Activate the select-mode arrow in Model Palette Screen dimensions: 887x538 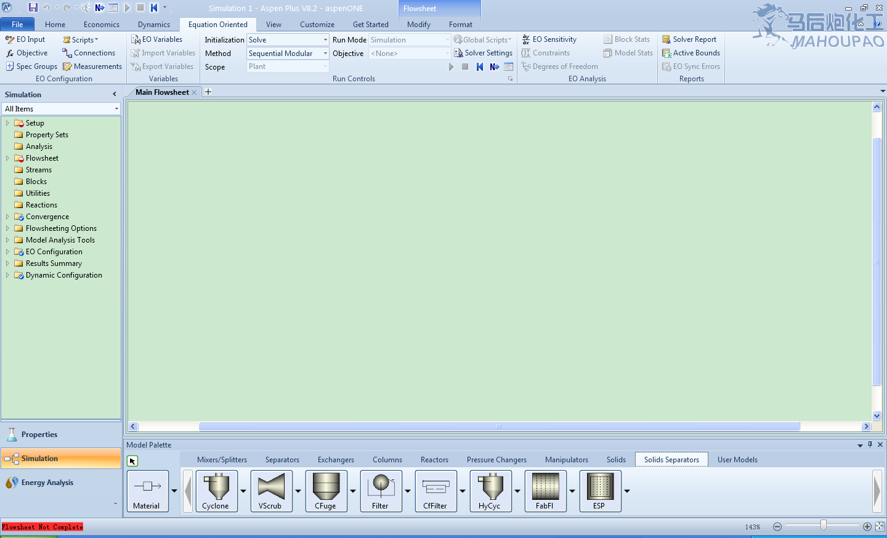coord(132,460)
